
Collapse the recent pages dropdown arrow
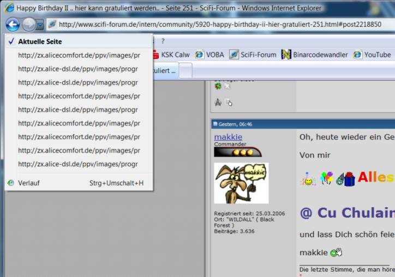[x=40, y=25]
